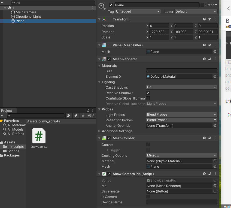Select All Materials favorite search
The height and width of the screenshot is (208, 231).
17,125
